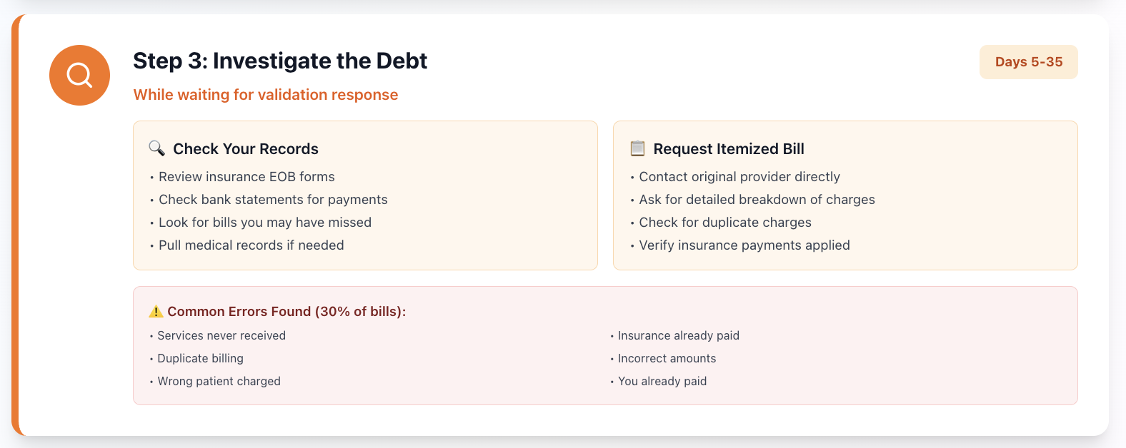Image resolution: width=1126 pixels, height=448 pixels.
Task: Click the Check Your Records heading
Action: click(246, 149)
